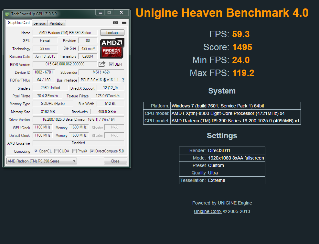The height and width of the screenshot is (244, 319).
Task: Click the BIOS Version field
Action: coord(65,64)
